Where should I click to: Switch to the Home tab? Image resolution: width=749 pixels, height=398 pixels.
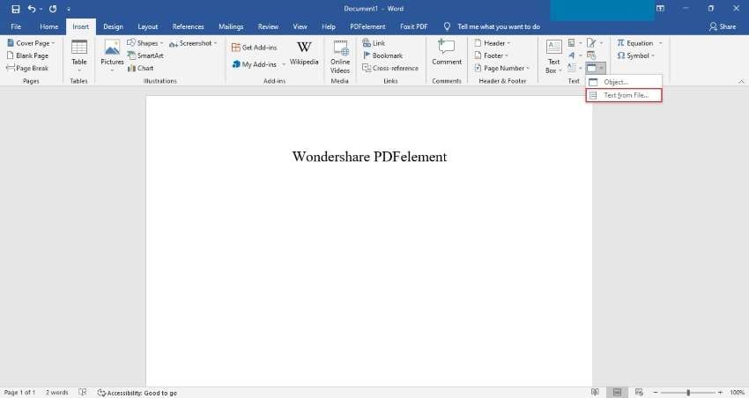pos(48,26)
